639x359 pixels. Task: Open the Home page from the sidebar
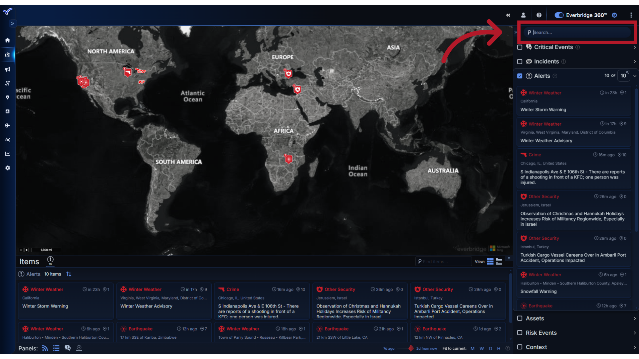coord(7,40)
